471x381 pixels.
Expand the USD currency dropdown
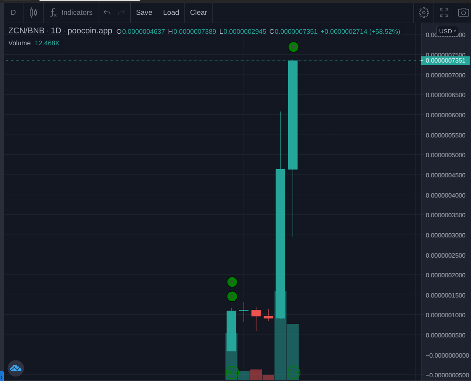pyautogui.click(x=447, y=31)
